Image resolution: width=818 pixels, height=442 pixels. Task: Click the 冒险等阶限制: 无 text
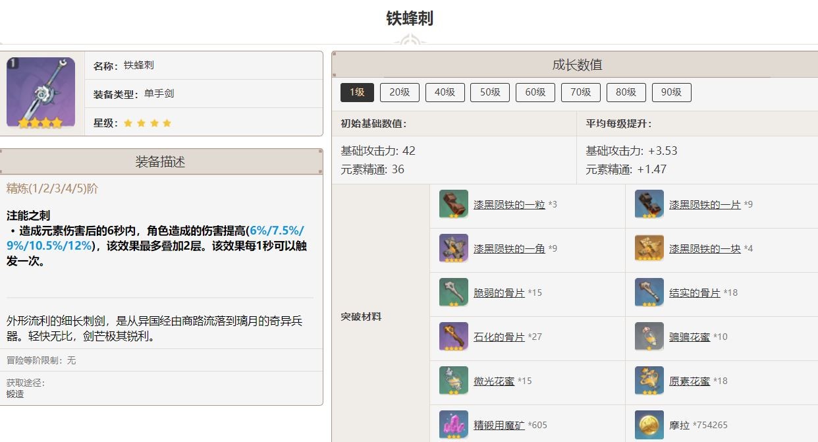click(41, 360)
